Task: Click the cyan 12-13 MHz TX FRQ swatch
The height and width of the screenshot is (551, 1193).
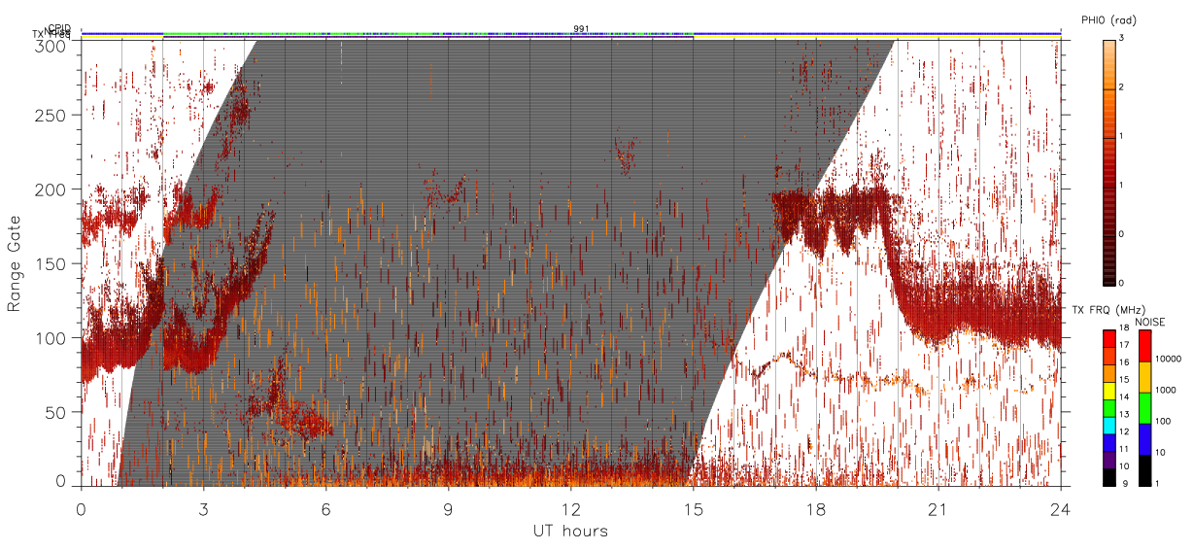Action: coord(1109,425)
